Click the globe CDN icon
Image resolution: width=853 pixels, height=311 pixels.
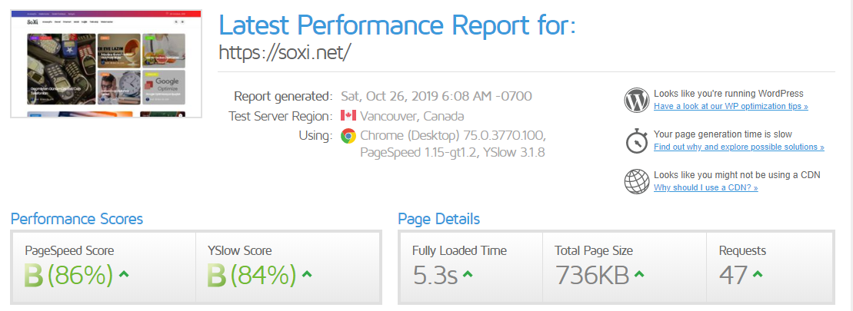pyautogui.click(x=637, y=182)
